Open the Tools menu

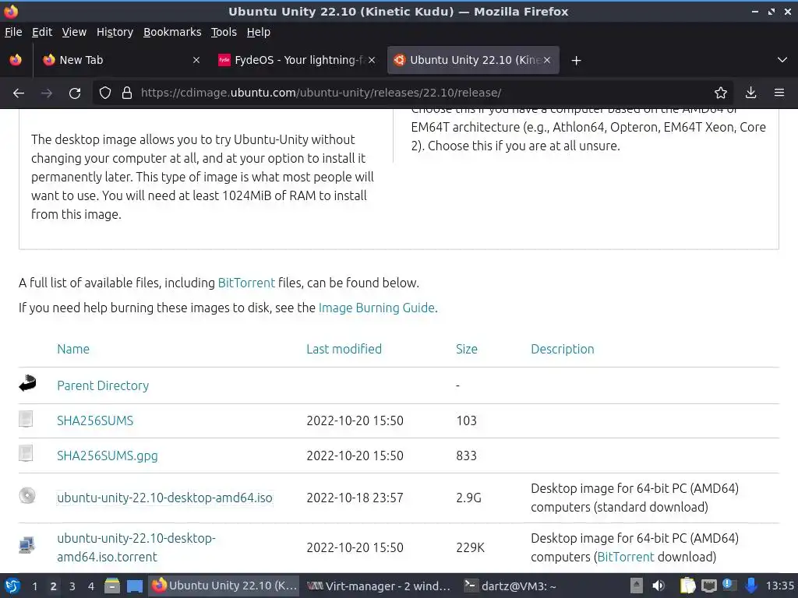[224, 32]
